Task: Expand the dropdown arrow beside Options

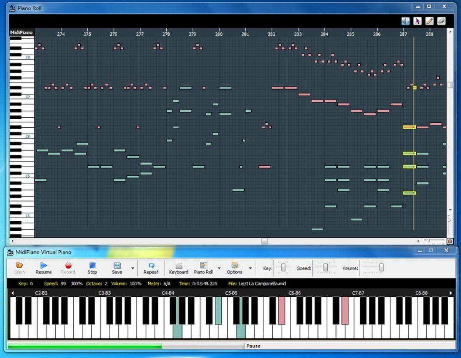Action: click(x=250, y=268)
